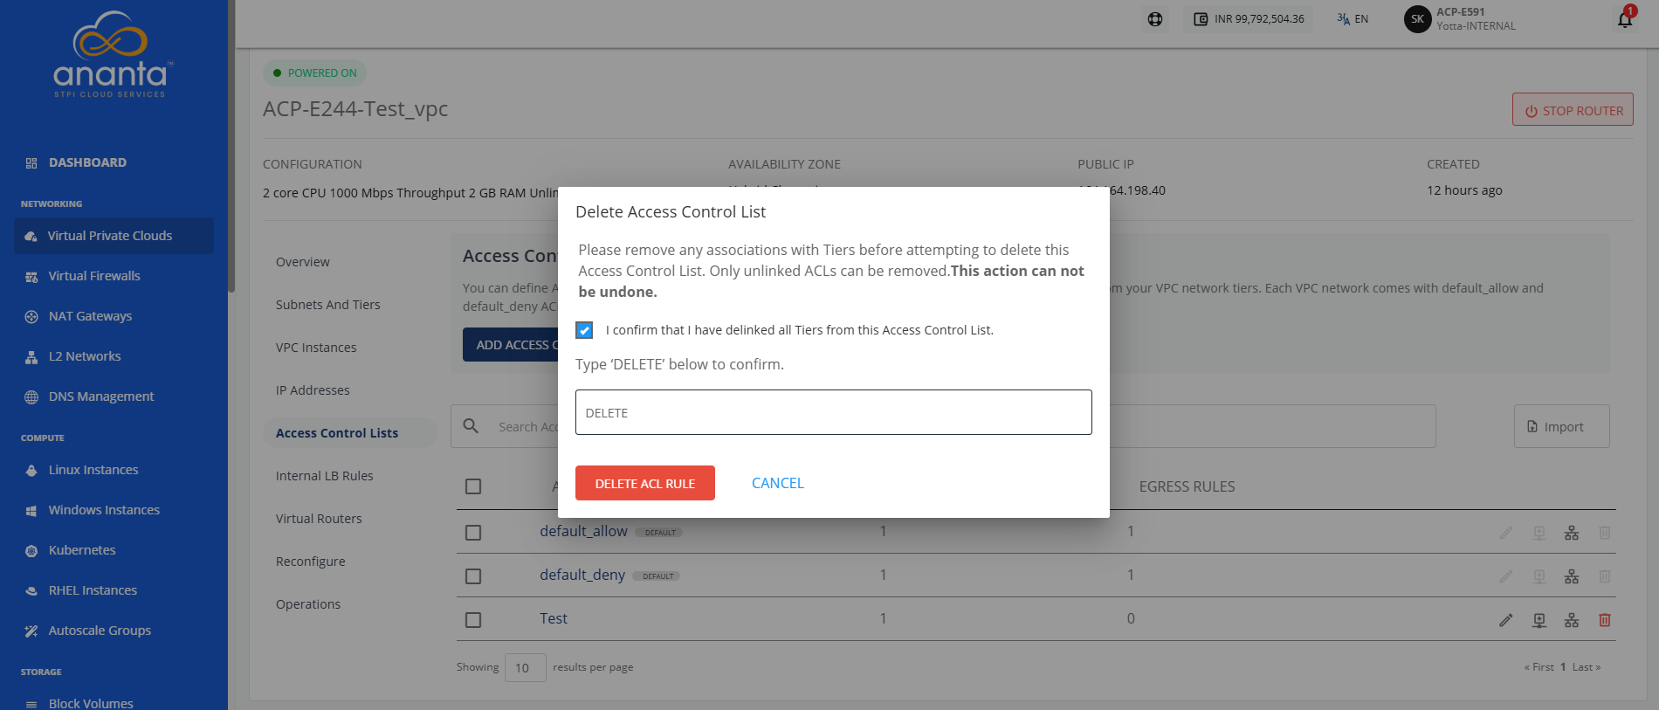Open the support globe icon in header
The height and width of the screenshot is (710, 1659).
(x=1155, y=19)
